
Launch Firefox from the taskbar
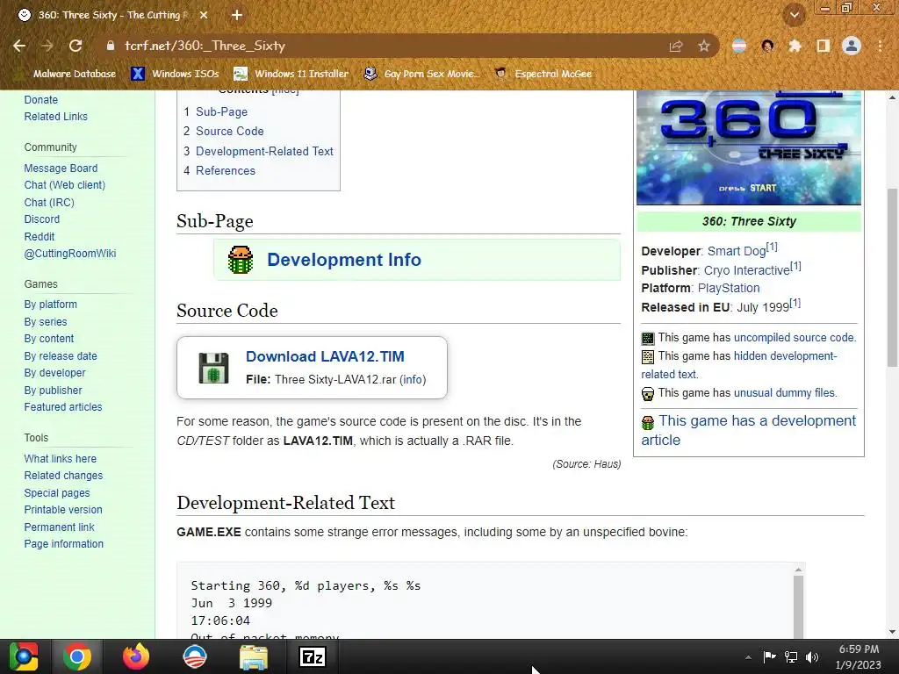coord(136,656)
